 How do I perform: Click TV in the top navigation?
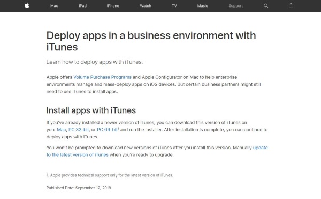pyautogui.click(x=174, y=6)
